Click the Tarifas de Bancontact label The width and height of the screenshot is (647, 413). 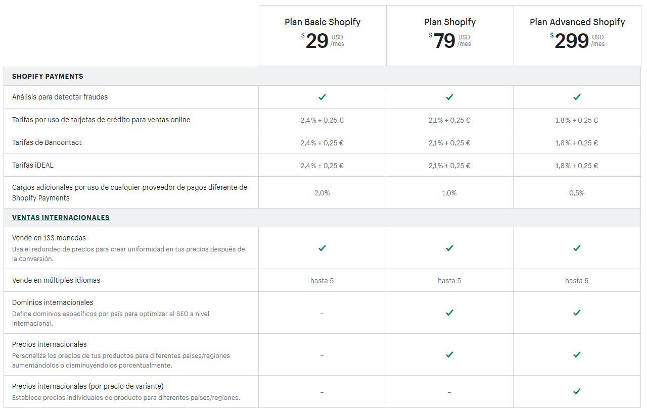click(x=47, y=142)
